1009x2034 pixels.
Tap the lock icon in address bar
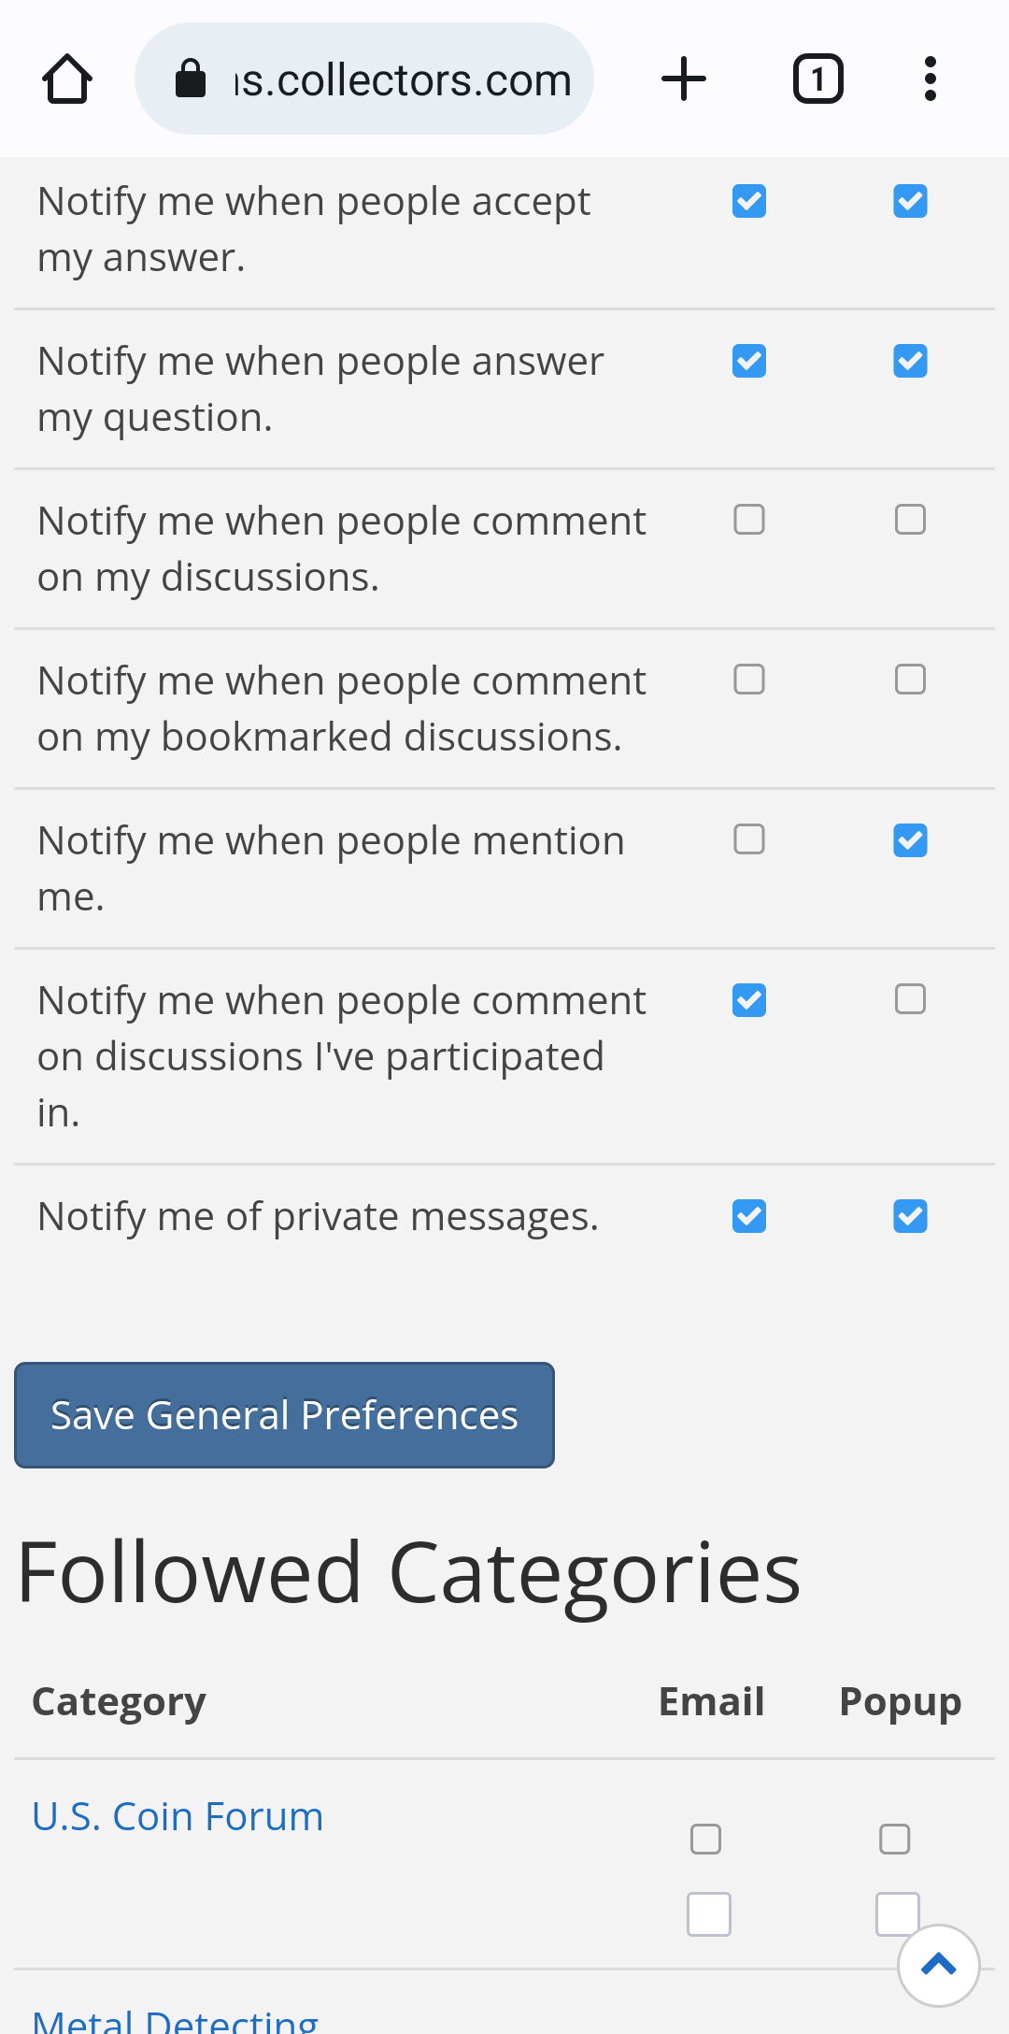coord(191,79)
